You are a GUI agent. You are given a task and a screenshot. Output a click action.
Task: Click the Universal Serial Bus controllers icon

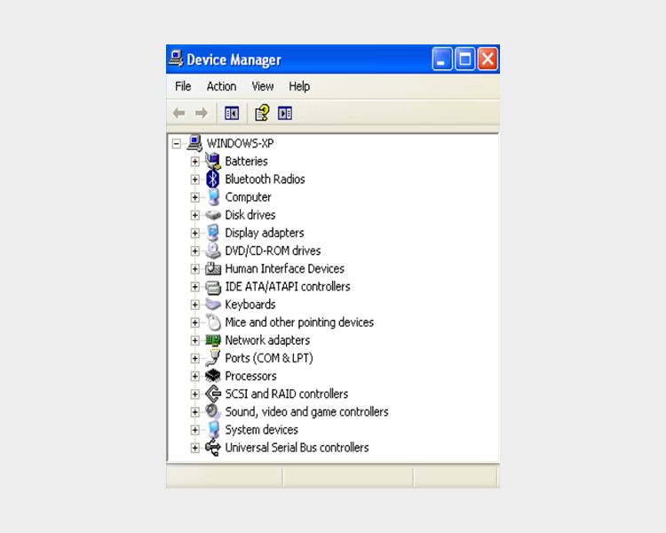coord(212,448)
